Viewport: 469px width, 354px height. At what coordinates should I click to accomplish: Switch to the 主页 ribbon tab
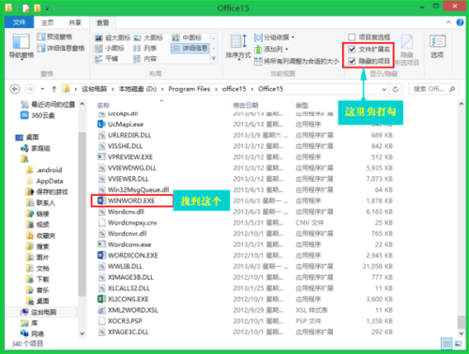point(48,22)
